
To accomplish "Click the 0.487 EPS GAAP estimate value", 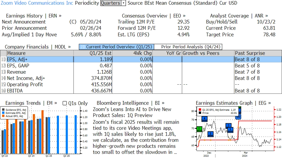I will [x=106, y=66].
